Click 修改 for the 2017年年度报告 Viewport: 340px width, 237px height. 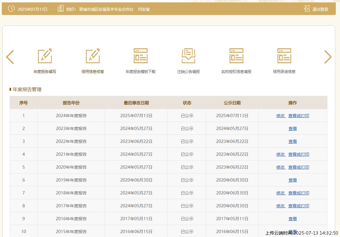281,206
